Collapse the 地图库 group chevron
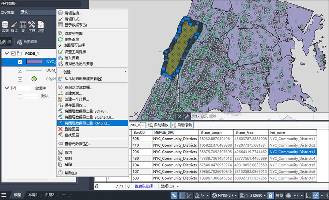 tap(7, 88)
